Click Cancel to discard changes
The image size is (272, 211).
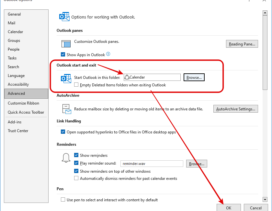click(x=256, y=208)
